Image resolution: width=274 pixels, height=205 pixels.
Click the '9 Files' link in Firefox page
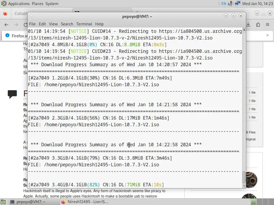251,132
